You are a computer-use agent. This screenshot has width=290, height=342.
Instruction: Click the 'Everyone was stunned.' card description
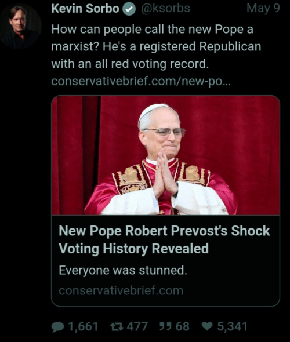click(x=123, y=270)
